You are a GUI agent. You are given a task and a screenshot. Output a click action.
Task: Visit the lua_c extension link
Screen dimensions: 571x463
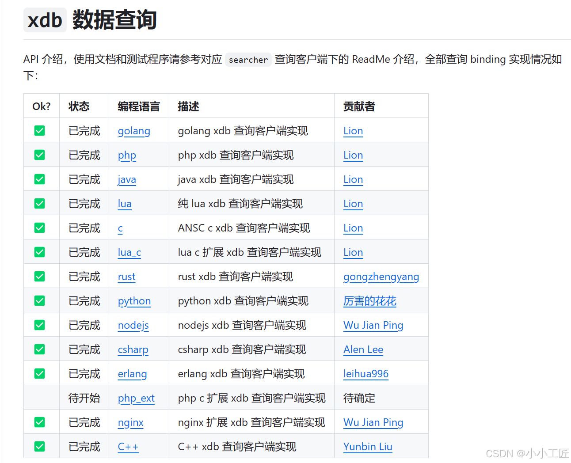click(x=129, y=252)
